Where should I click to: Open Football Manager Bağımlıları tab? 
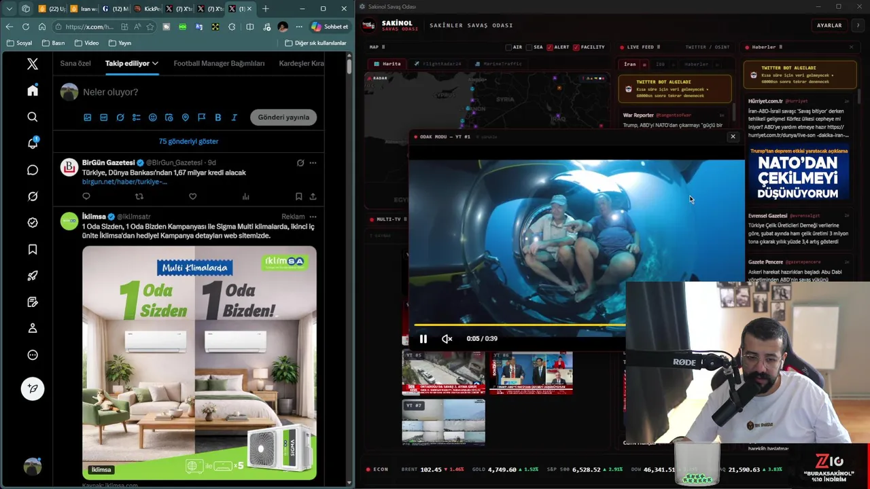(219, 63)
